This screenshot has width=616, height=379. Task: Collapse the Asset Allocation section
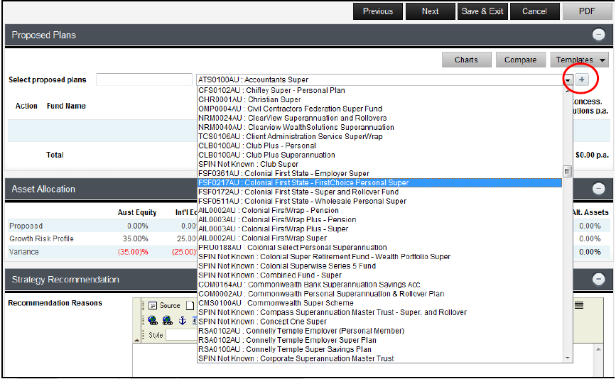(598, 189)
